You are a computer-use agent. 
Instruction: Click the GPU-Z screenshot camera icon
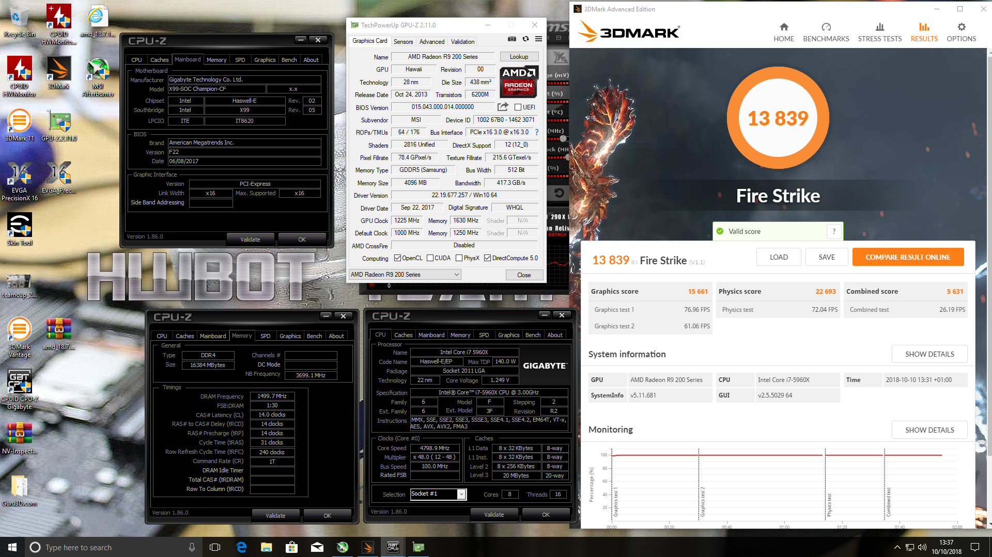pyautogui.click(x=512, y=39)
